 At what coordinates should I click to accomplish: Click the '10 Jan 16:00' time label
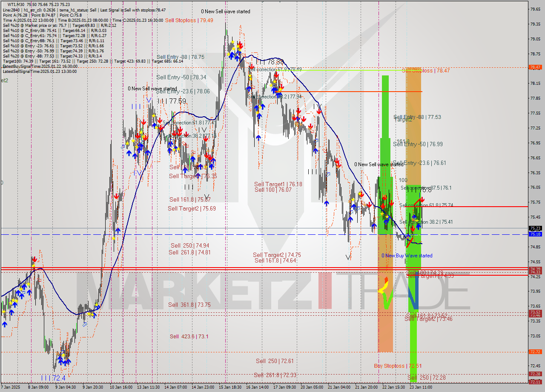[x=121, y=387]
